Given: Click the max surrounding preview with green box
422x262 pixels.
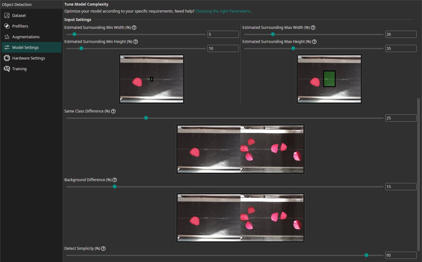Looking at the screenshot, I should click(329, 79).
